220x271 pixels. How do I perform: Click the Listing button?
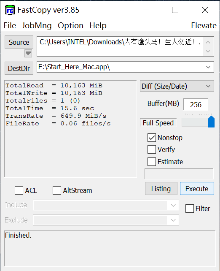[161, 189]
